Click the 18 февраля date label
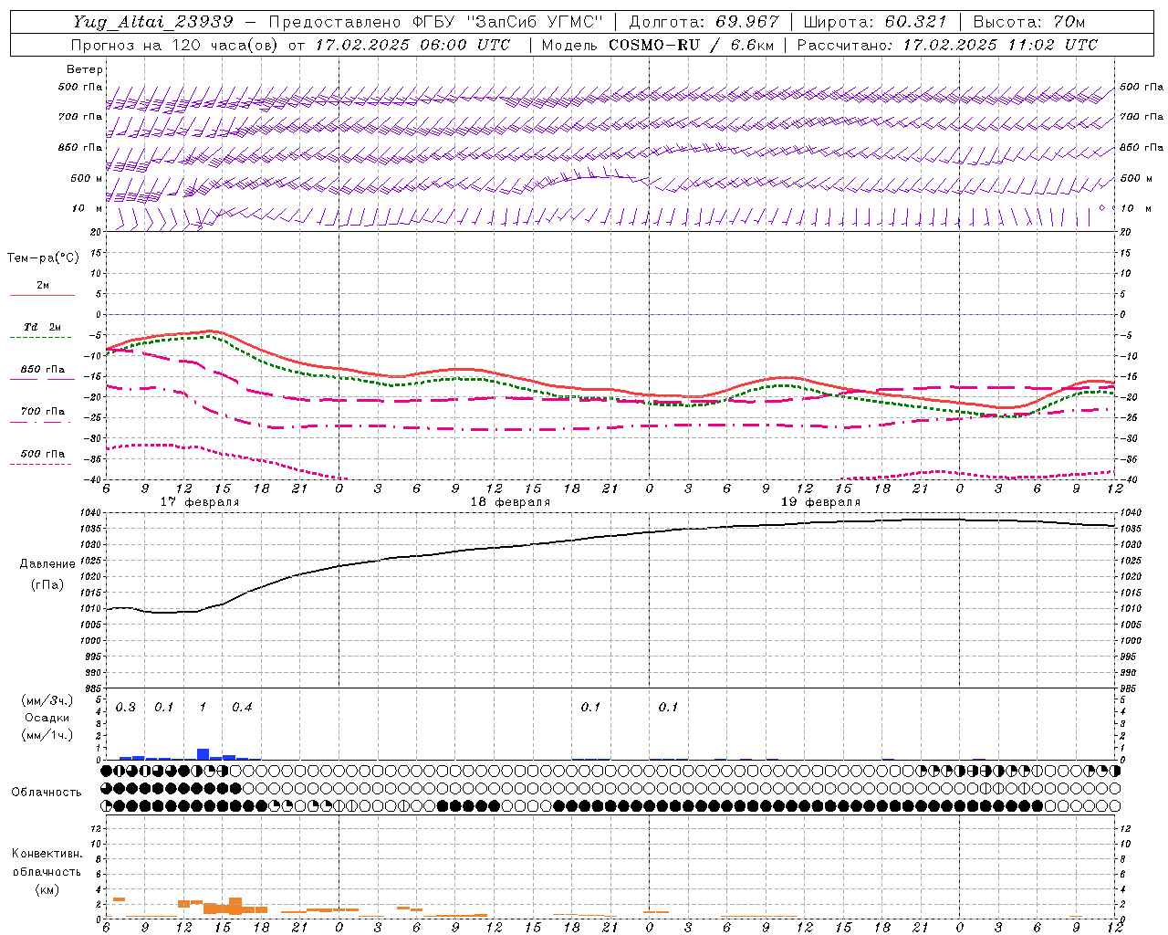The image size is (1168, 935). pos(510,502)
